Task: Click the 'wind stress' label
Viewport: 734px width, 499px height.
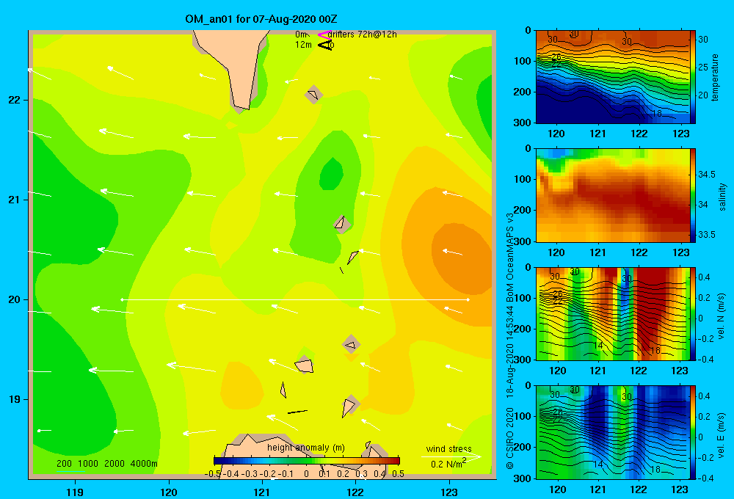Action: click(x=448, y=449)
